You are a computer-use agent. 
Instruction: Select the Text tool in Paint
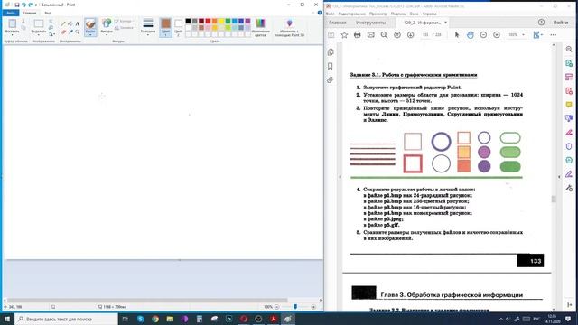point(78,24)
